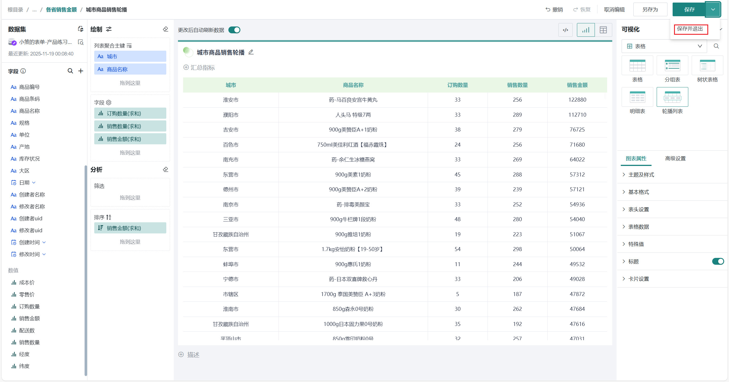This screenshot has width=729, height=382.
Task: Toggle the 标题 switch off
Action: coord(718,261)
